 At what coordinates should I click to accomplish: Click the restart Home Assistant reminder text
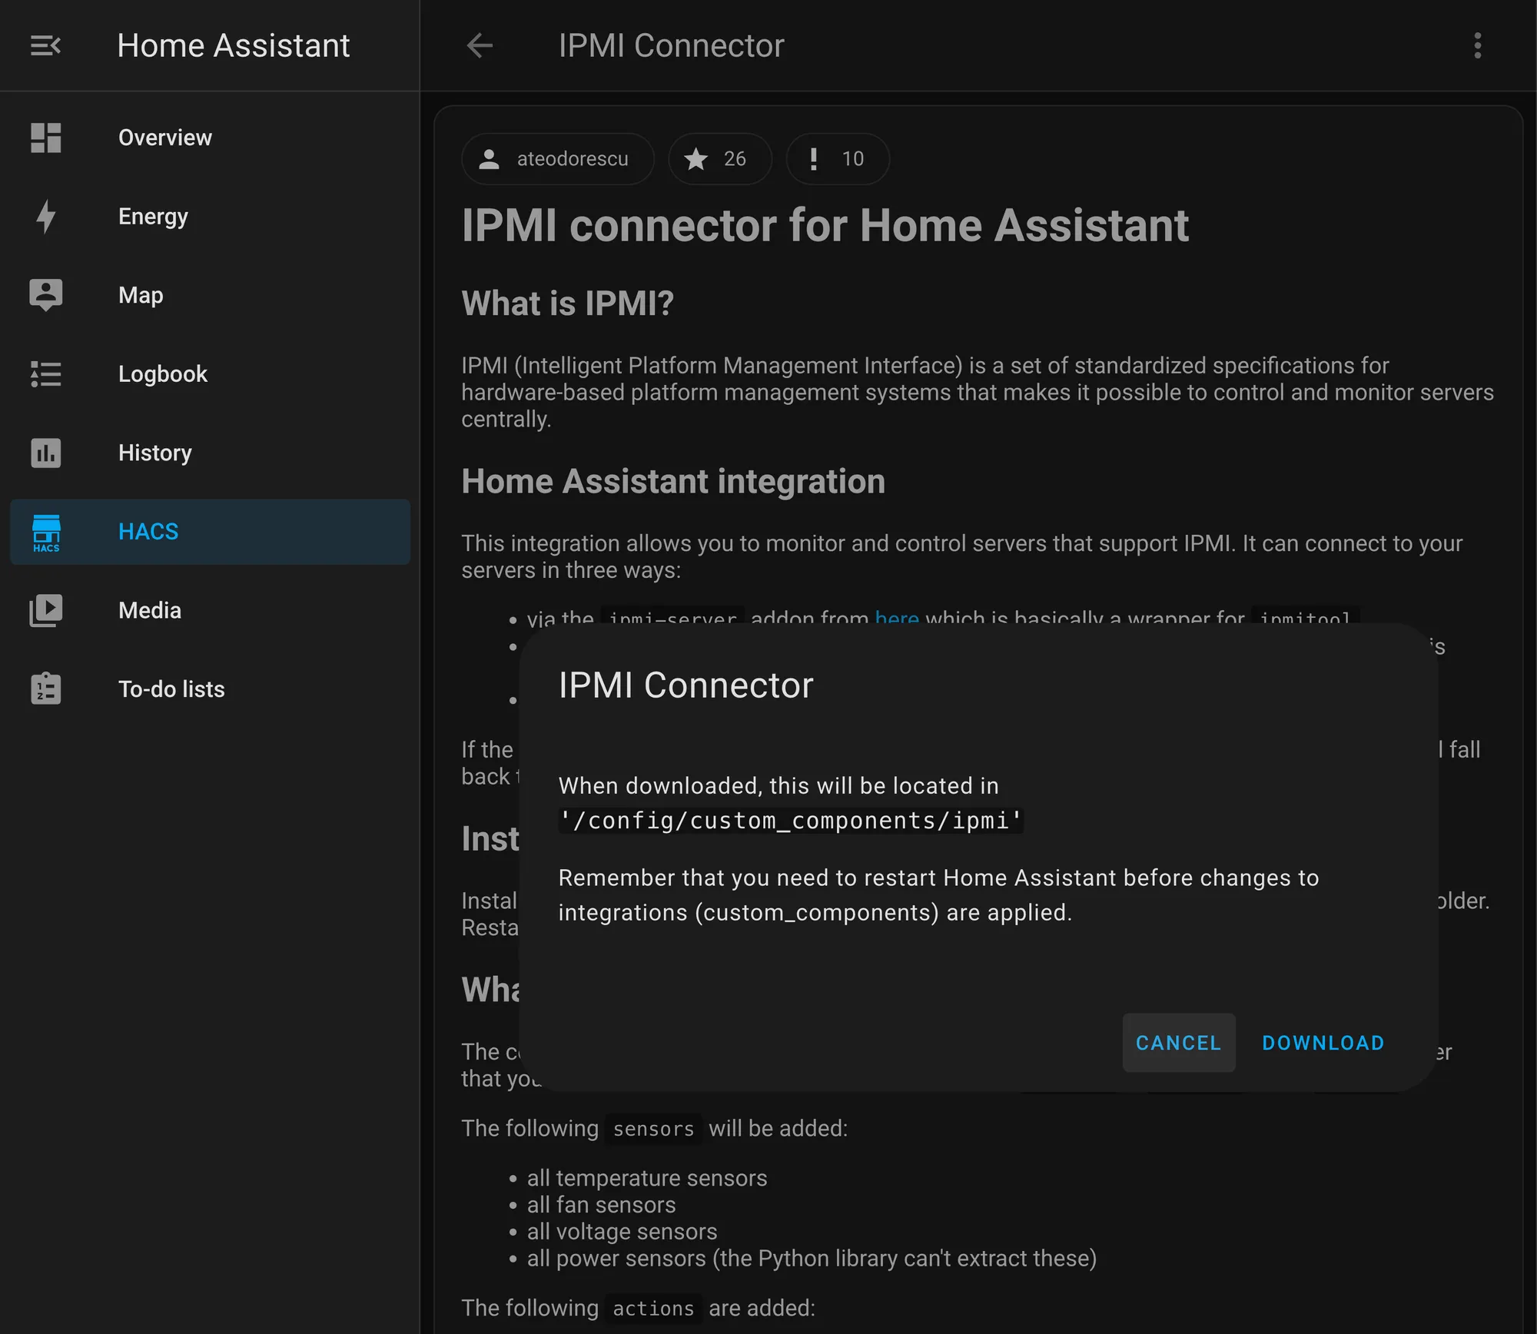tap(938, 895)
